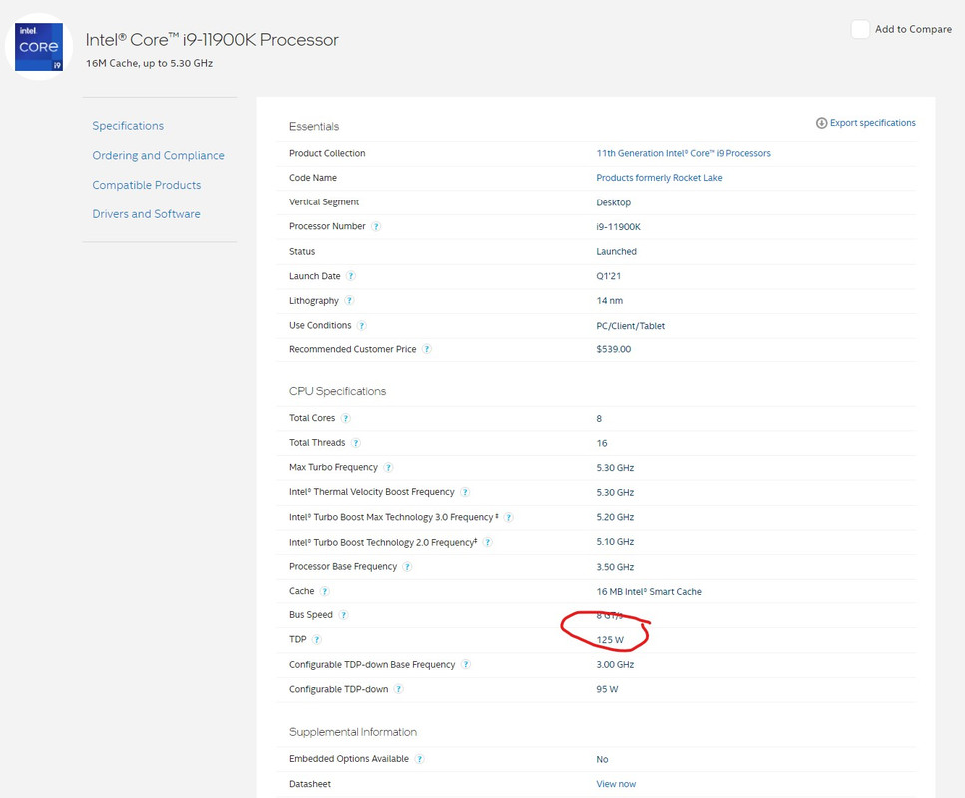
Task: Click the Add to Compare label
Action: click(913, 29)
